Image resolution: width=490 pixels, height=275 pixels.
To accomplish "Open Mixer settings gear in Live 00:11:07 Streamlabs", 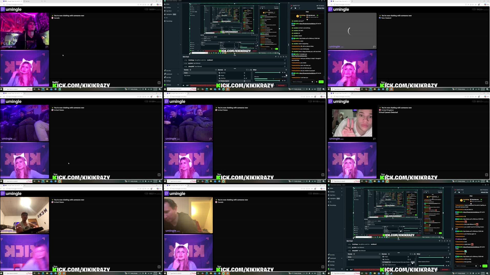I will click(286, 70).
